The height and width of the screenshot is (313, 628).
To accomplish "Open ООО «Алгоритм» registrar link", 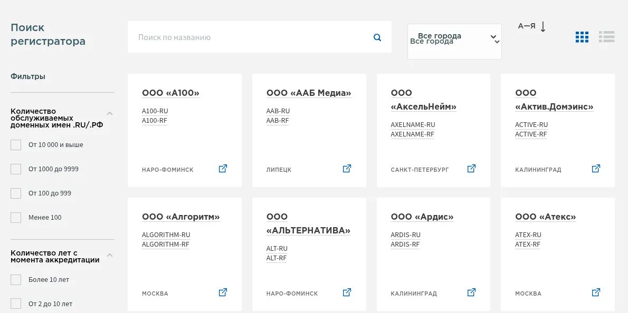I will pos(181,217).
